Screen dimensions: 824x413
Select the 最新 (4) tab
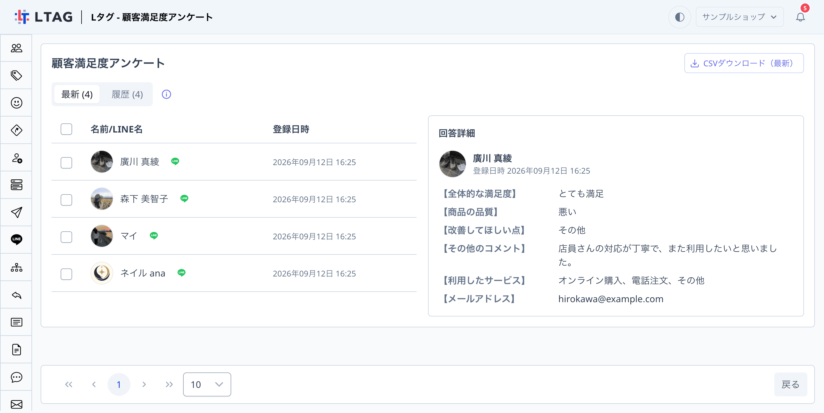tap(77, 95)
